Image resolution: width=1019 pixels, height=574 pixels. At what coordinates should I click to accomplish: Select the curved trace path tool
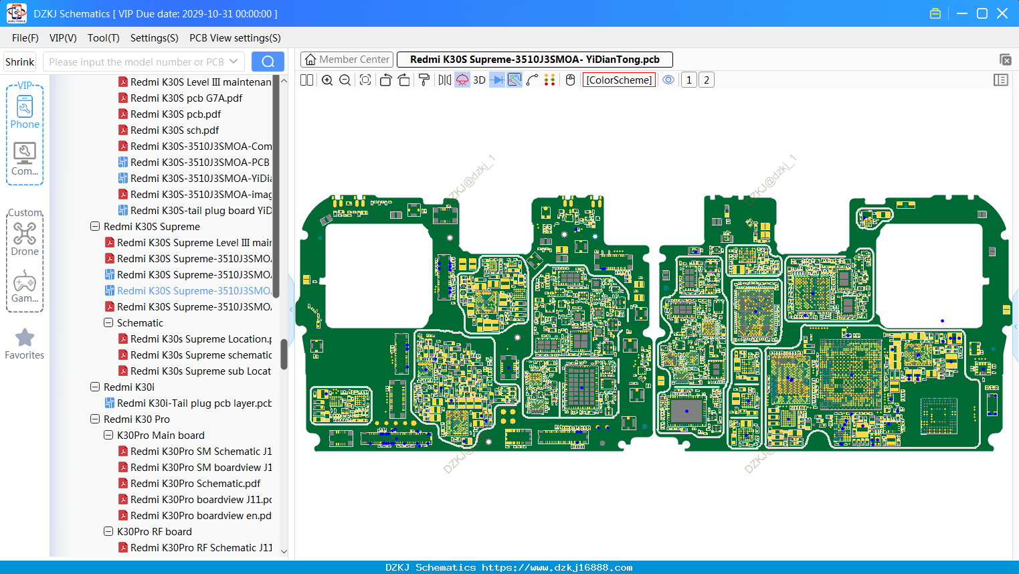tap(532, 80)
